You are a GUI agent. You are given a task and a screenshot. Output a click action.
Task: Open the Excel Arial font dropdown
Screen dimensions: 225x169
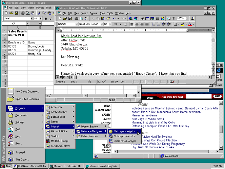(x=32, y=19)
